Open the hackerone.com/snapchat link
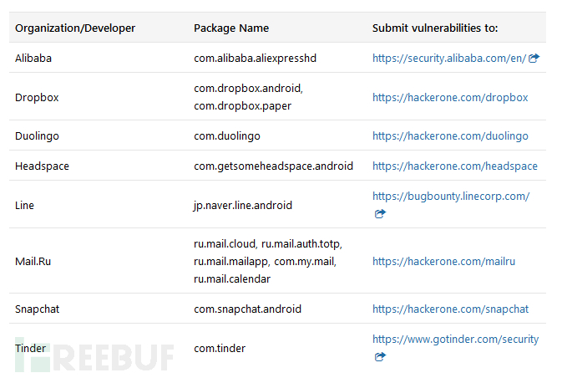562x378 pixels. [450, 309]
